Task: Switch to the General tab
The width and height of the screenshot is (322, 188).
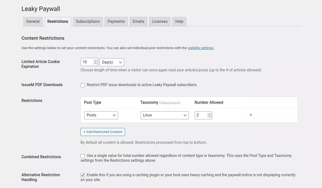Action: (33, 22)
